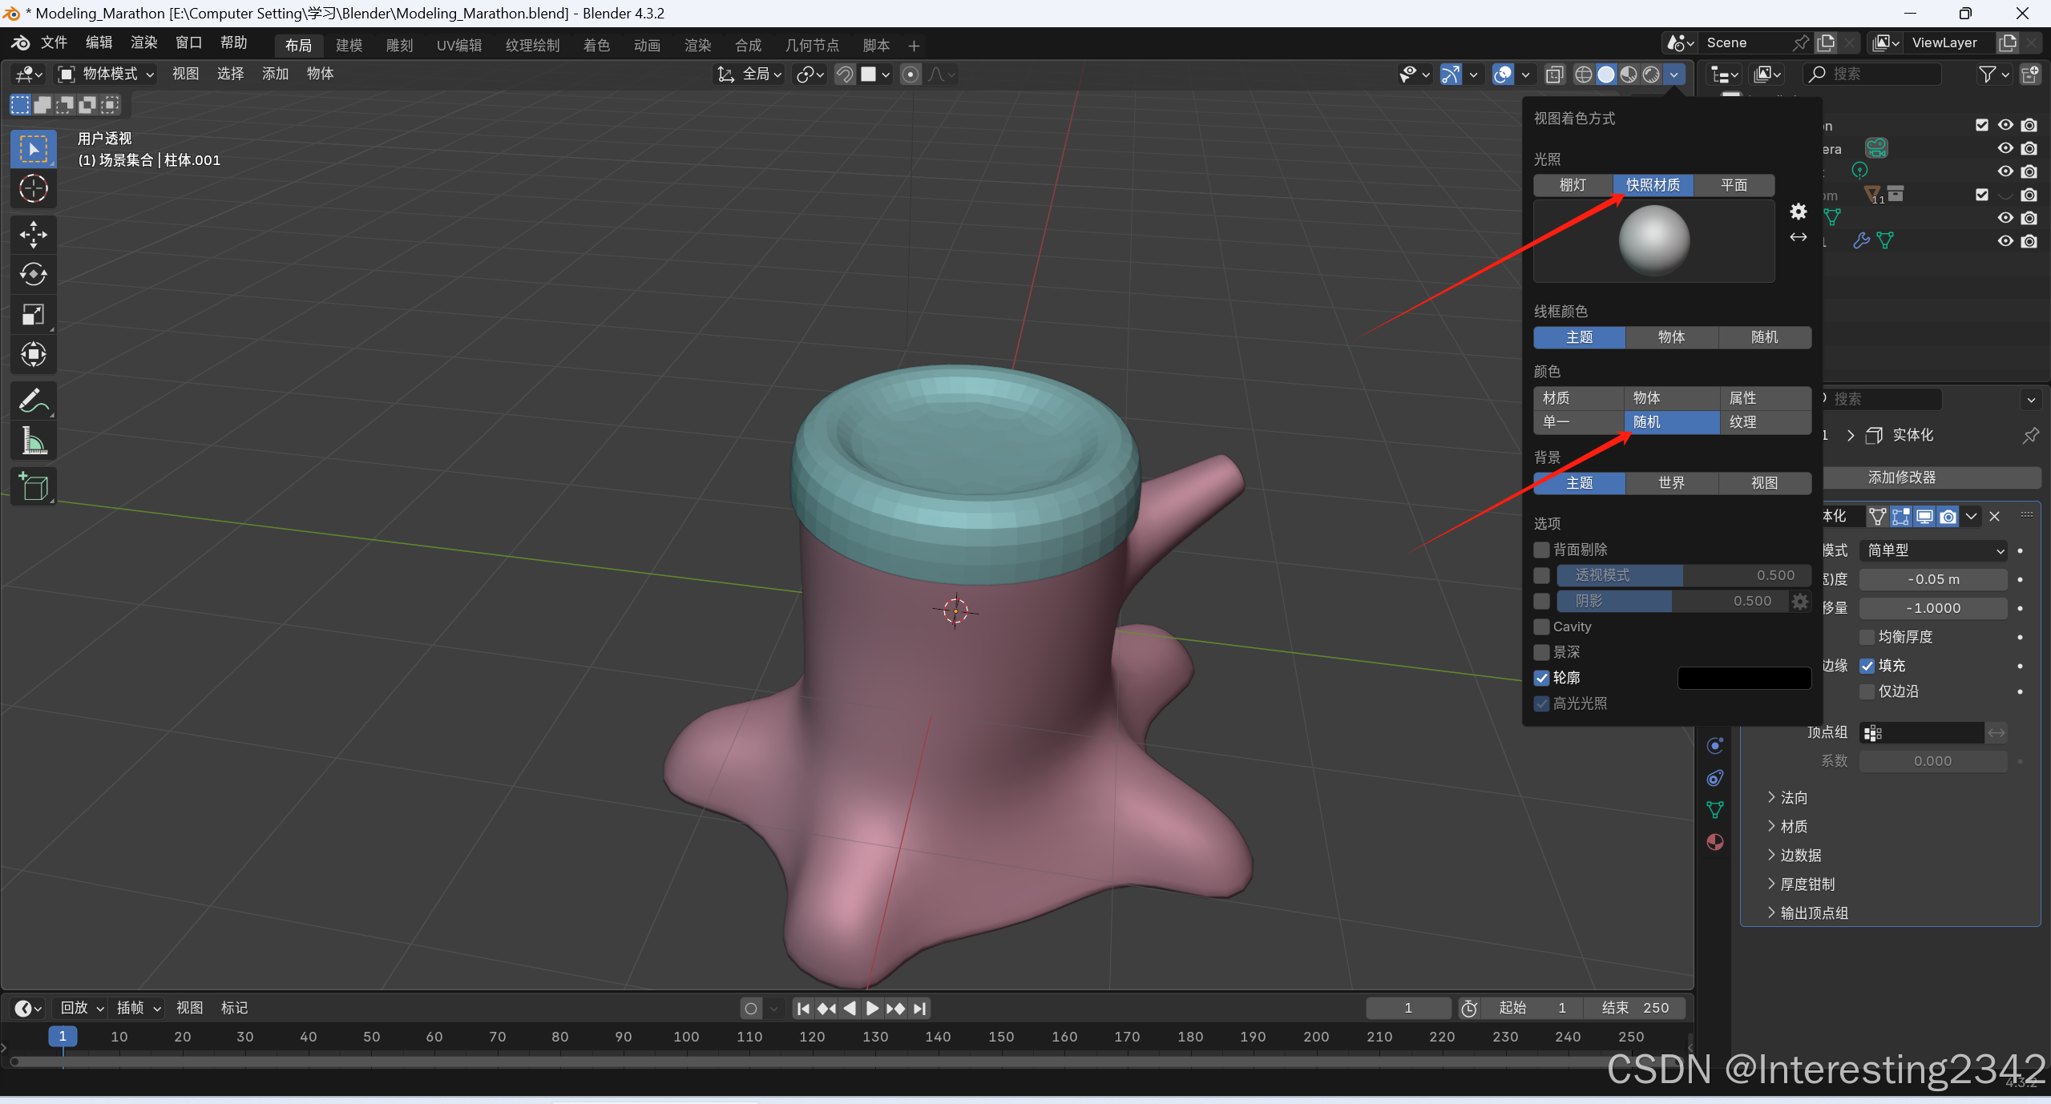Enable the Cavity checkbox
The image size is (2051, 1104).
coord(1541,627)
